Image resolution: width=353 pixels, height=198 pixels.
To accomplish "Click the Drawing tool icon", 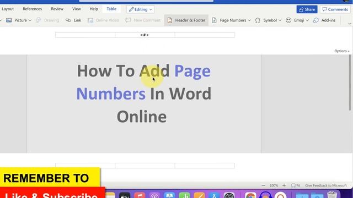I will [x=39, y=20].
